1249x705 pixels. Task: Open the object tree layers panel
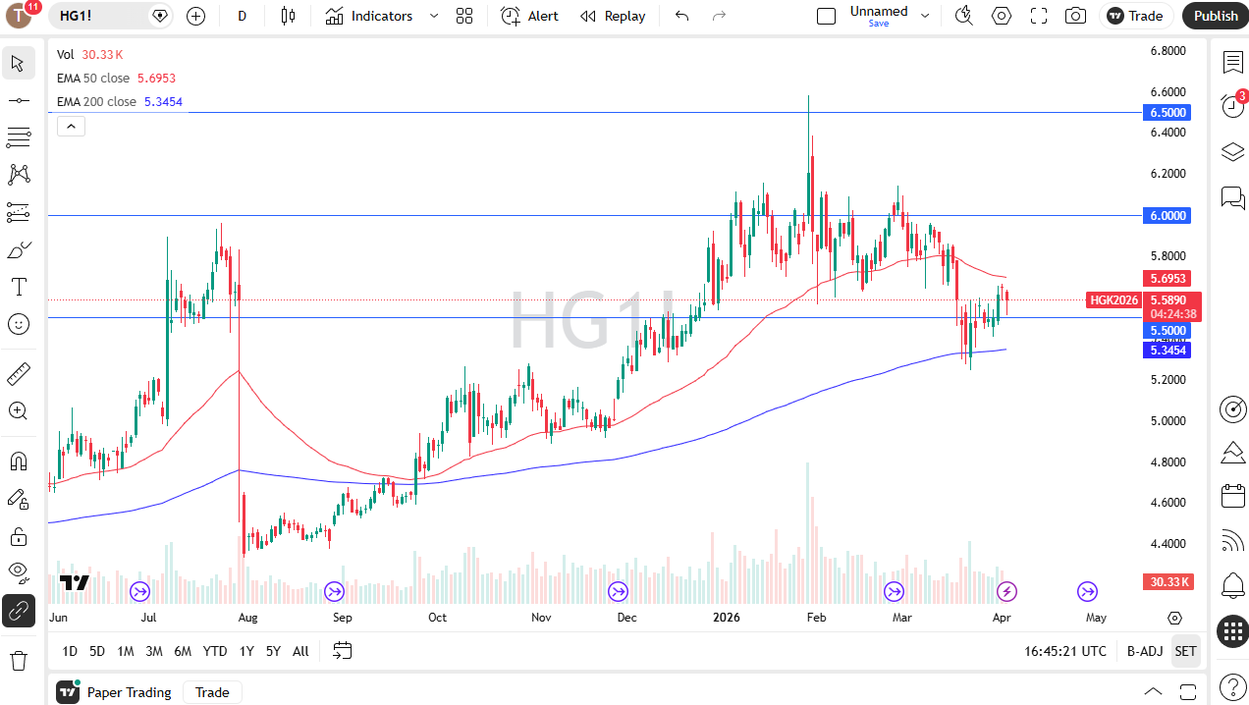click(x=1232, y=152)
